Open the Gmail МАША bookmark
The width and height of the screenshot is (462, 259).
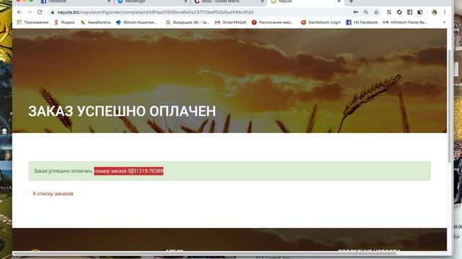click(231, 22)
